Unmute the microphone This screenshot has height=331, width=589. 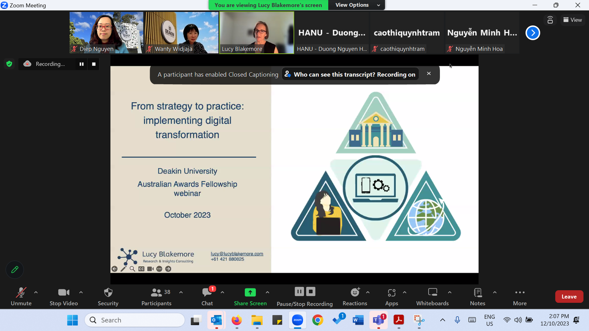21,296
